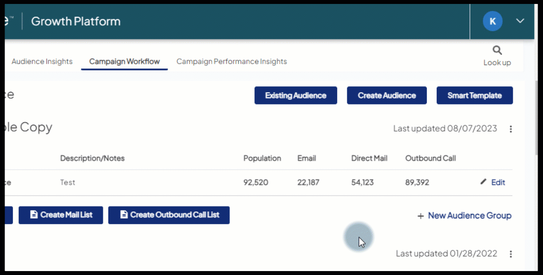The height and width of the screenshot is (275, 543).
Task: Open three-dot menu beside Last updated 08/07/2023
Action: pyautogui.click(x=510, y=129)
